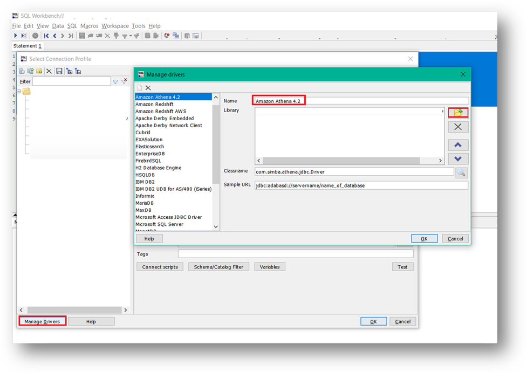Jump to the last statement icon
Viewport: 527px width, 373px height.
tap(71, 36)
